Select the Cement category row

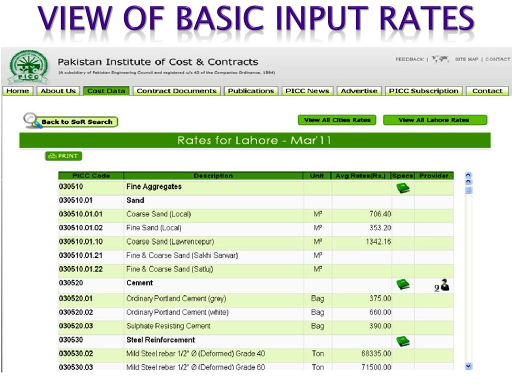tap(256, 284)
